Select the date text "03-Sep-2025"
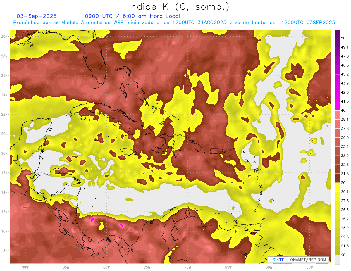This screenshot has width=351, height=271. click(37, 16)
